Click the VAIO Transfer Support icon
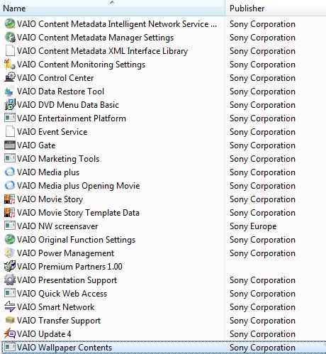 pyautogui.click(x=10, y=320)
